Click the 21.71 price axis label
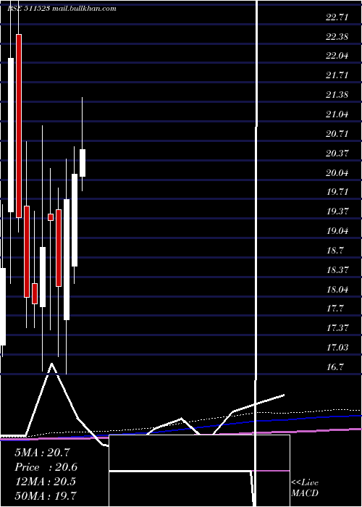362x507 pixels. 337,75
